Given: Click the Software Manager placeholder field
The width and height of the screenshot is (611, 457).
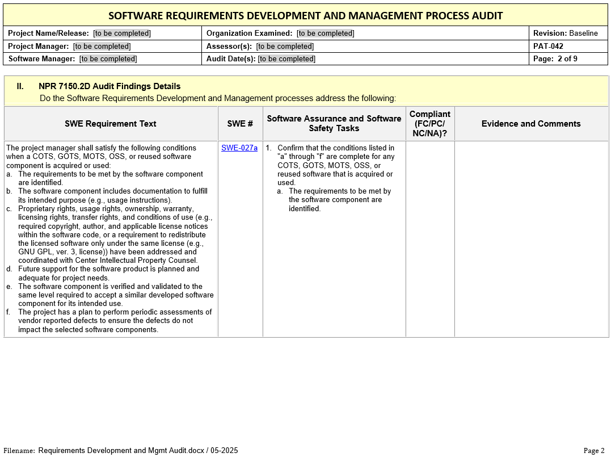Looking at the screenshot, I should 108,59.
